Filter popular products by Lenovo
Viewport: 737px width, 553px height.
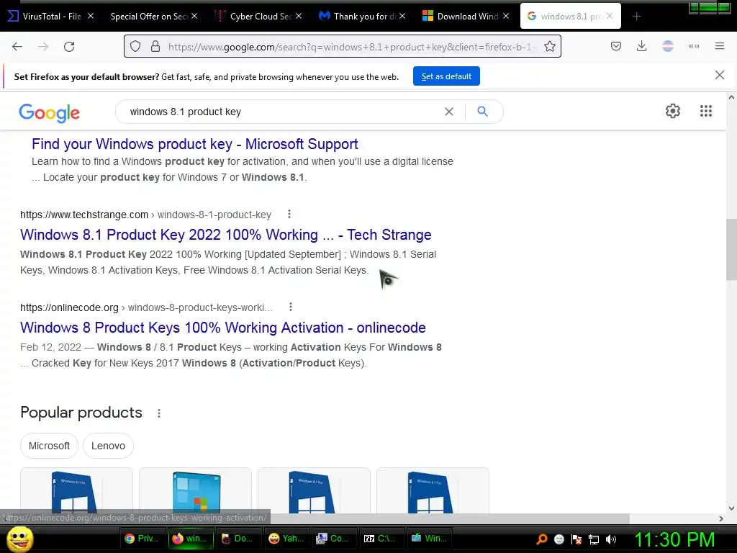point(108,446)
